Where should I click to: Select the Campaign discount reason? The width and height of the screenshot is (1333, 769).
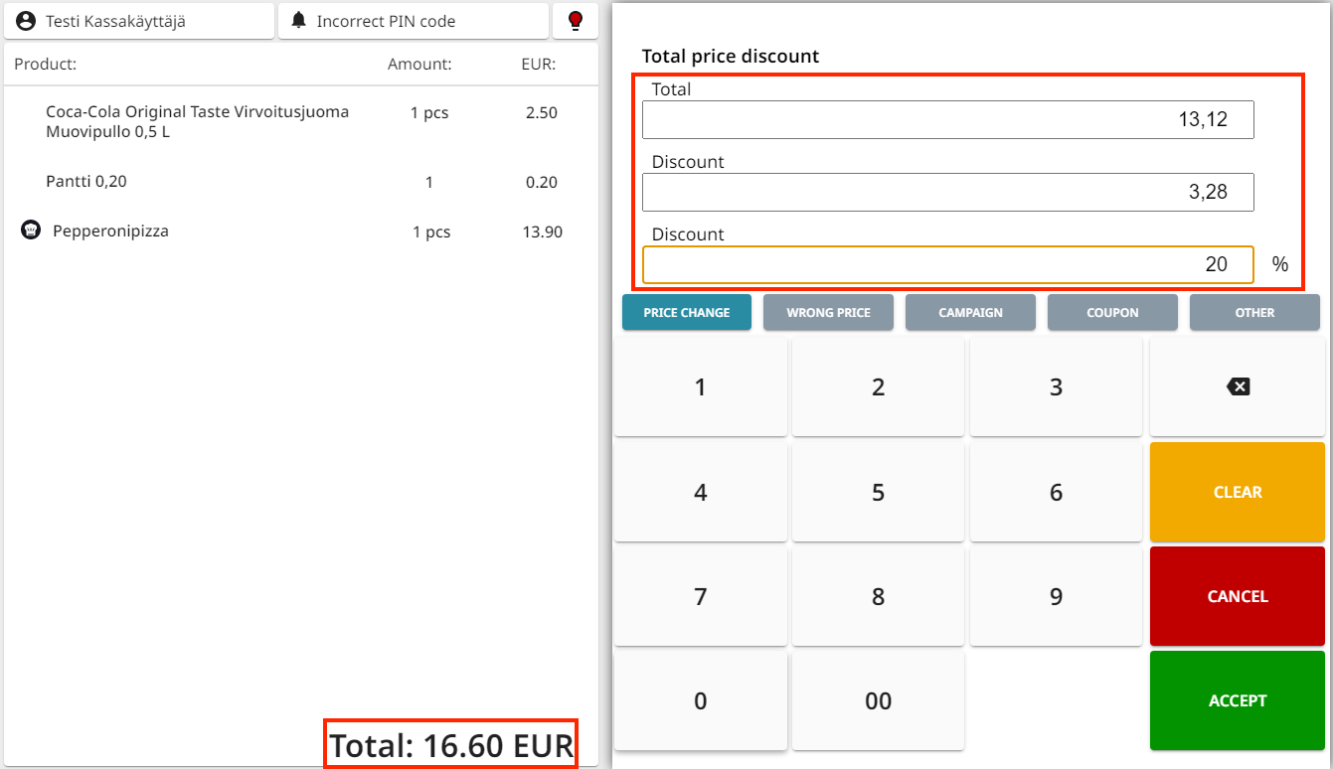click(970, 312)
